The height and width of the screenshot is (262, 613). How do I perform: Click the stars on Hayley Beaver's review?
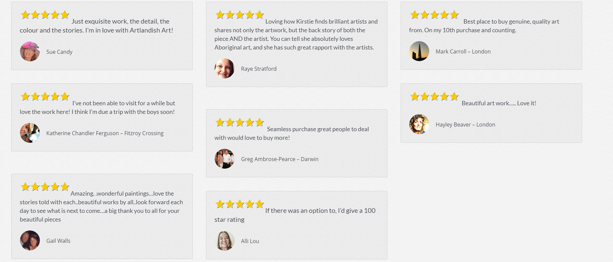(434, 96)
